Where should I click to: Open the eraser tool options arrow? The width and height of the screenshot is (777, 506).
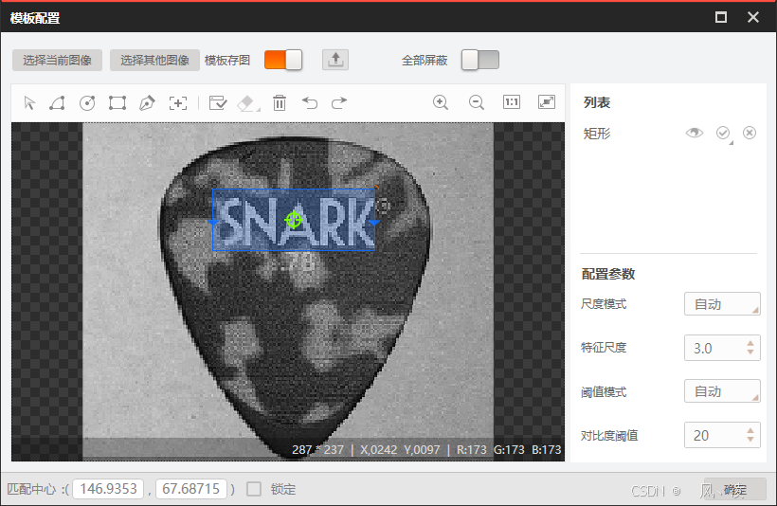click(258, 110)
